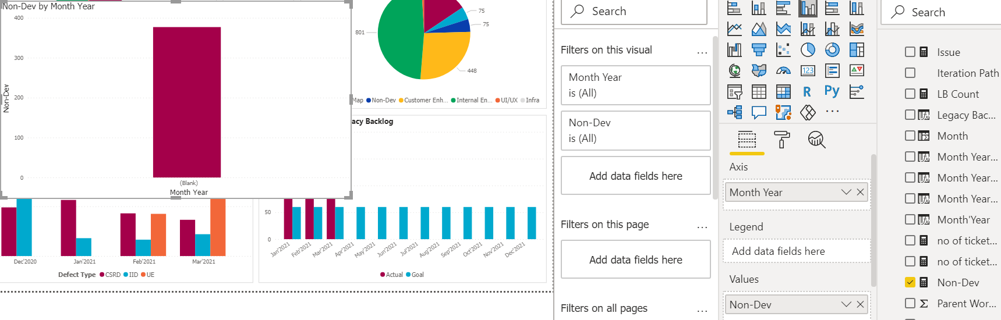Remove Non-Dev from the Values well
This screenshot has height=320, width=1001.
coord(860,304)
